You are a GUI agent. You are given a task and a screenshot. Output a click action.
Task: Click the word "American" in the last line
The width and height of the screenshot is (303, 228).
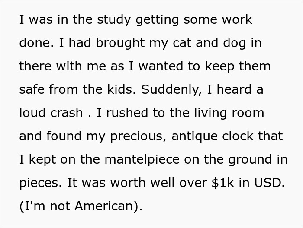click(103, 206)
